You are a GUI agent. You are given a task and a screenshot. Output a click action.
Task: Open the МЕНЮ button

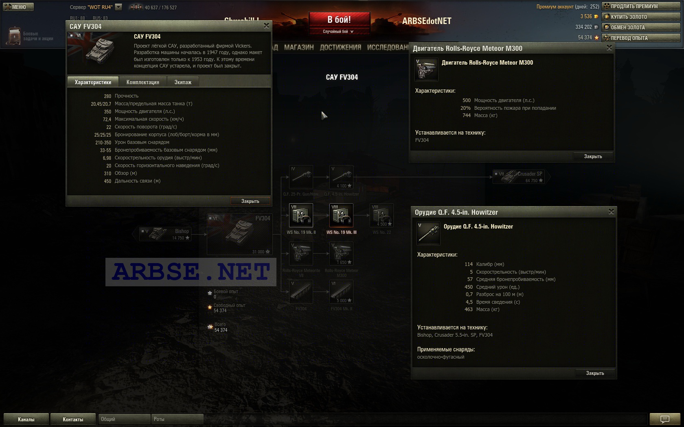(18, 7)
